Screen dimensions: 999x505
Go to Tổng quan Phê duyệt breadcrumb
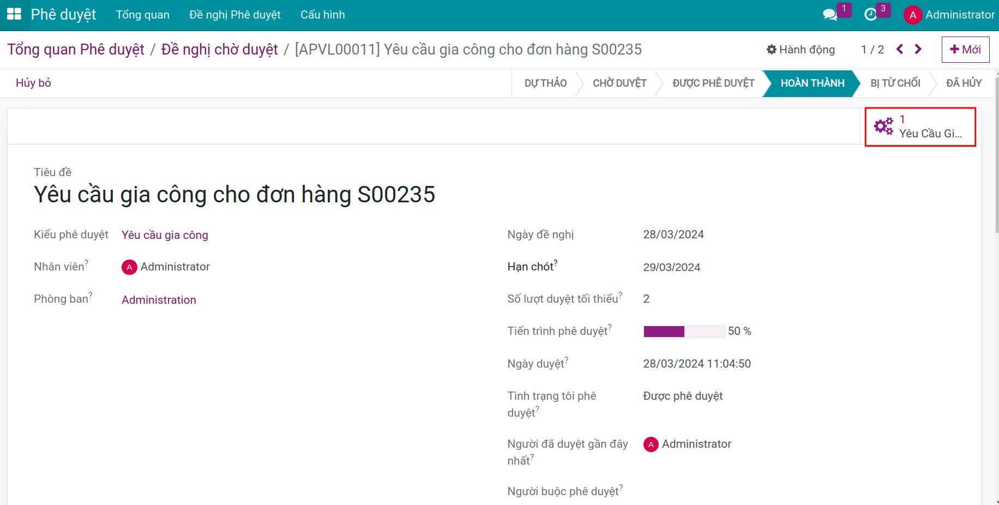(76, 50)
